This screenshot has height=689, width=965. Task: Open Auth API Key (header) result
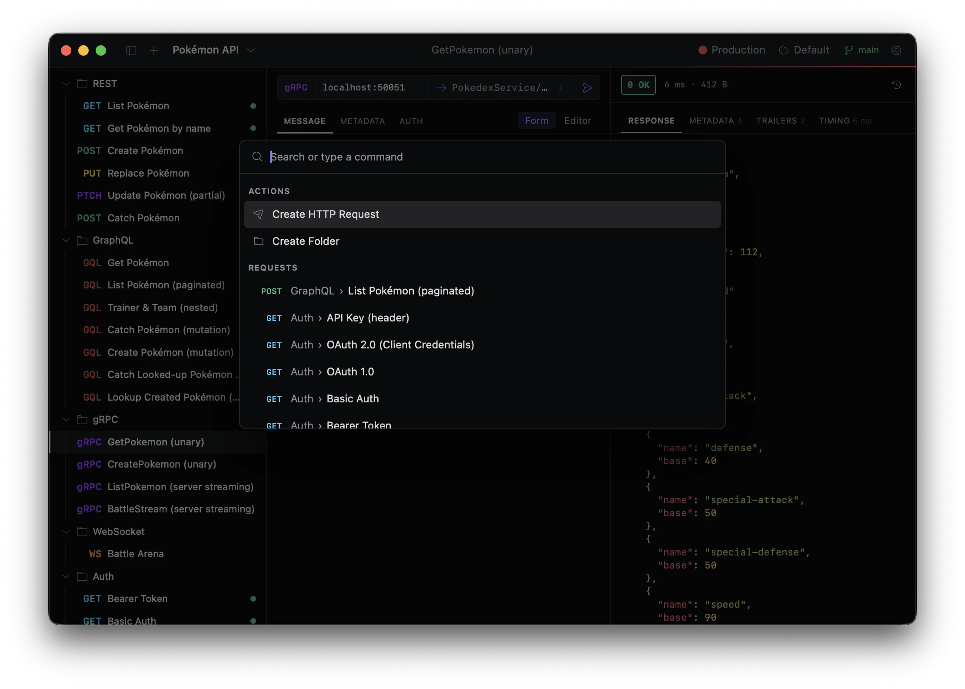482,318
